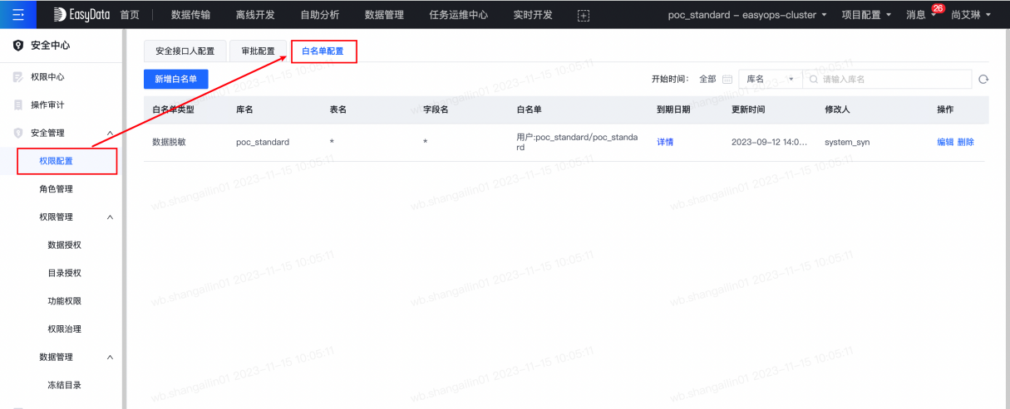
Task: Click 编辑 for the poc_standard row
Action: coord(945,142)
